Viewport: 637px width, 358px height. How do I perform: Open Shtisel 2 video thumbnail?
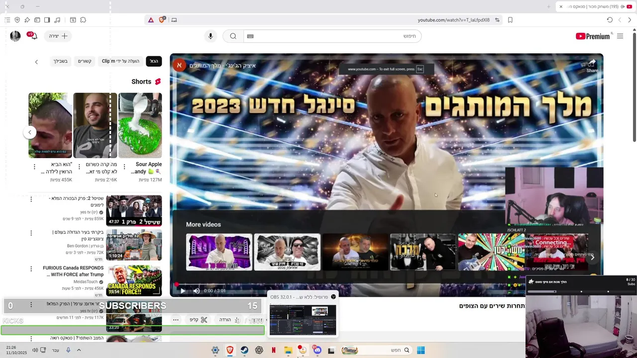click(x=134, y=211)
